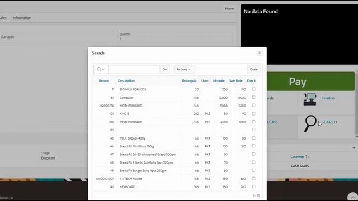Check the box for Bread Pit Mini Buns
This screenshot has height=201, width=358.
[253, 146]
